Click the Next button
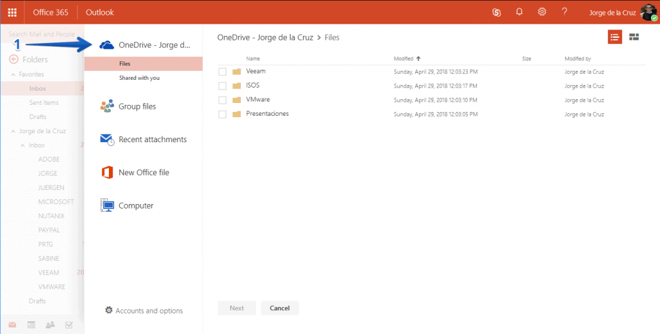660x334 pixels. (x=237, y=308)
